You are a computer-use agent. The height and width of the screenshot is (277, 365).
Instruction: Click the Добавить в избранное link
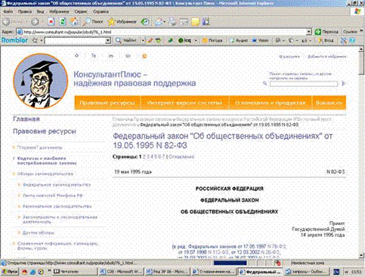pos(326,57)
